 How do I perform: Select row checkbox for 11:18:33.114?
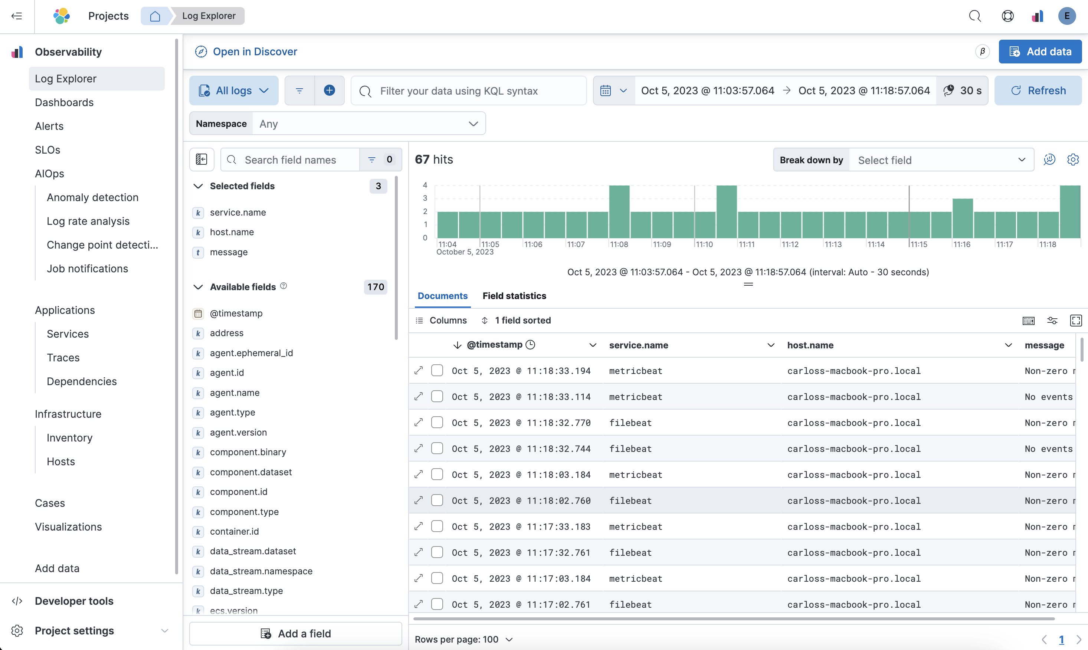[437, 396]
